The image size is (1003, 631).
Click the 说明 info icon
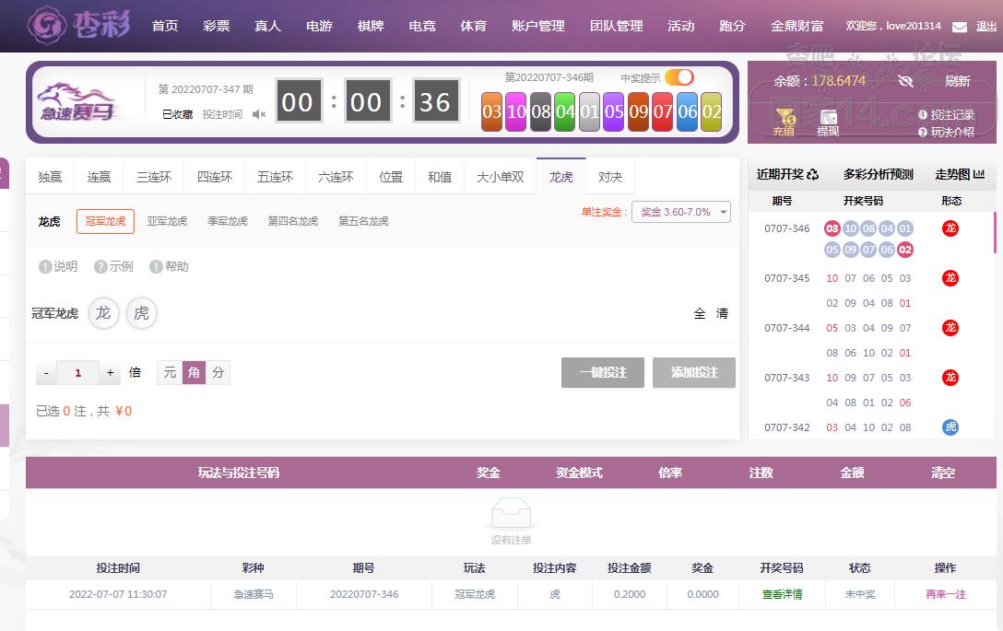[45, 266]
